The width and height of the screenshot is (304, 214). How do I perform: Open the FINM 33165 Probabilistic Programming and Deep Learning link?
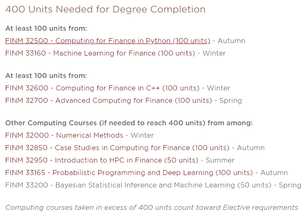click(x=129, y=173)
